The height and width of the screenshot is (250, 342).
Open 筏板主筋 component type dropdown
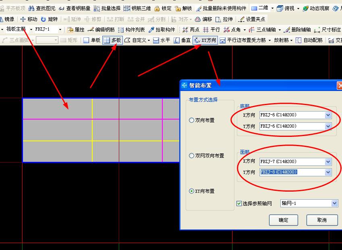31,29
